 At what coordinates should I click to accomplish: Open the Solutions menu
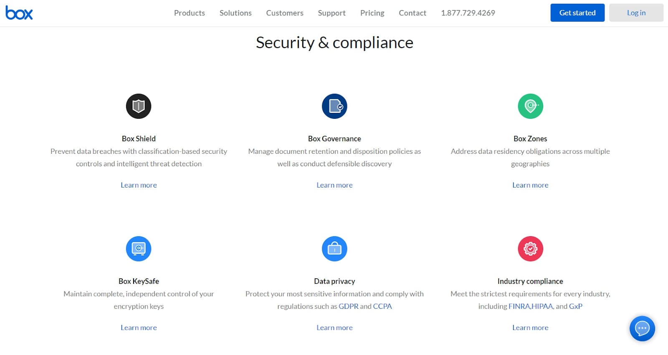[235, 13]
